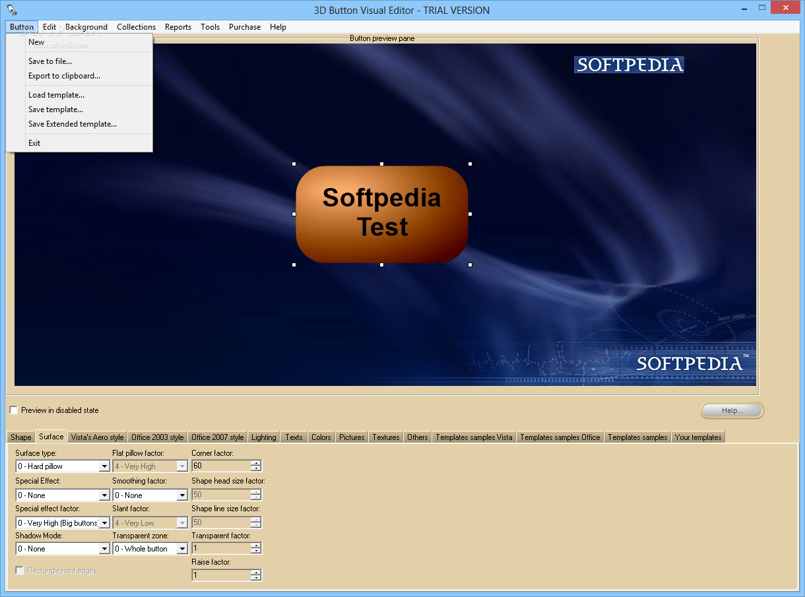The width and height of the screenshot is (805, 597).
Task: Open the Button menu
Action: (x=22, y=27)
